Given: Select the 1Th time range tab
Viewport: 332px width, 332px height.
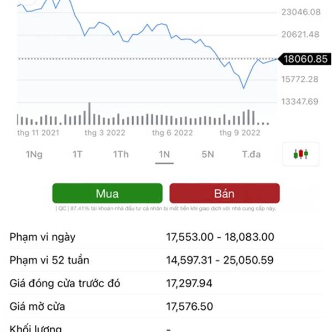Looking at the screenshot, I should 121,154.
